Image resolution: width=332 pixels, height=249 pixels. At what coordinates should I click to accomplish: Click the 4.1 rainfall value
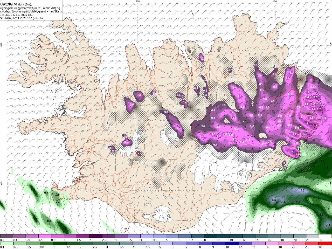click(283, 202)
